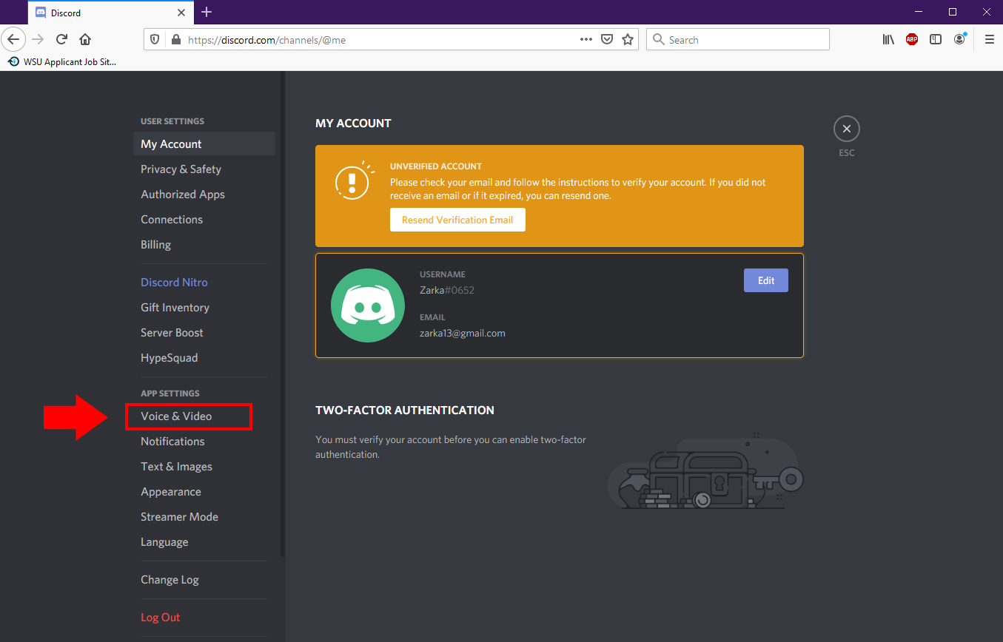Open the Firefox account icon
This screenshot has width=1003, height=642.
point(959,39)
